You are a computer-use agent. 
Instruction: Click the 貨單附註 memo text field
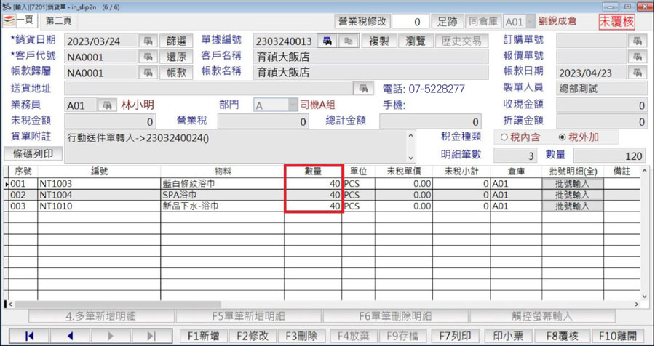coord(235,146)
